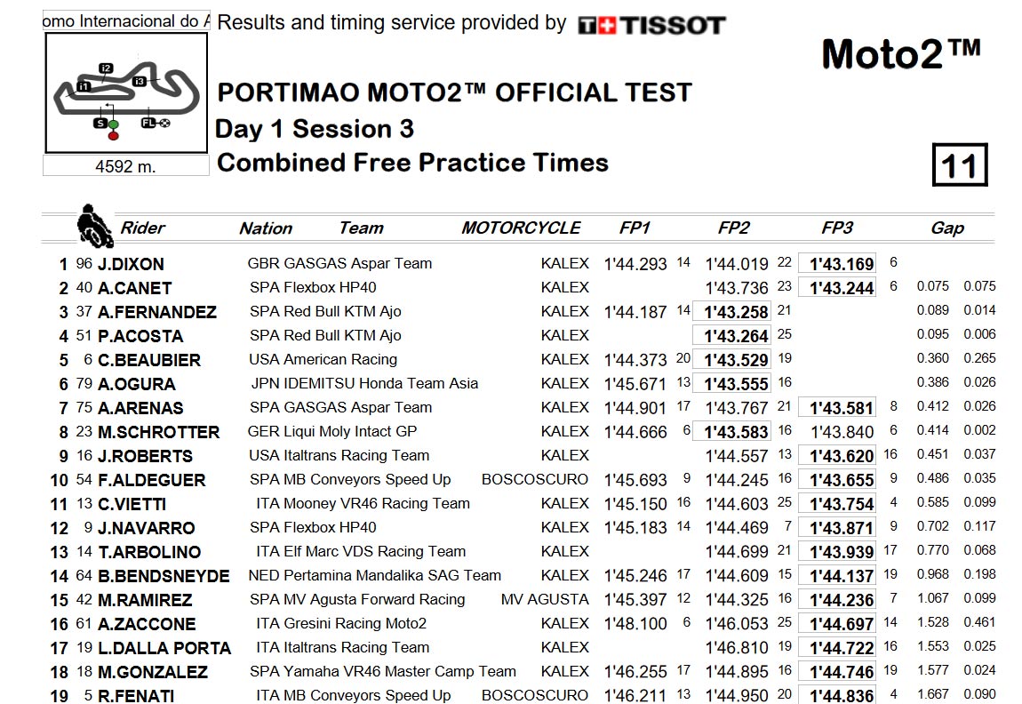Click the MOTORCYCLE column header
1022x704 pixels.
[521, 228]
